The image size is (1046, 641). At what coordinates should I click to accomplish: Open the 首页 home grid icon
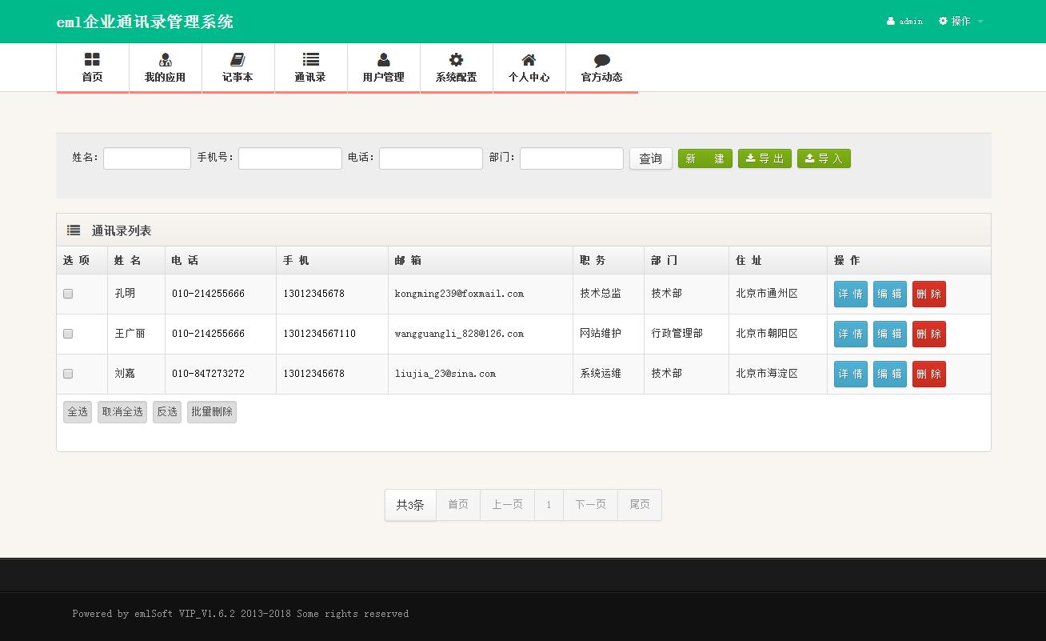[x=92, y=60]
